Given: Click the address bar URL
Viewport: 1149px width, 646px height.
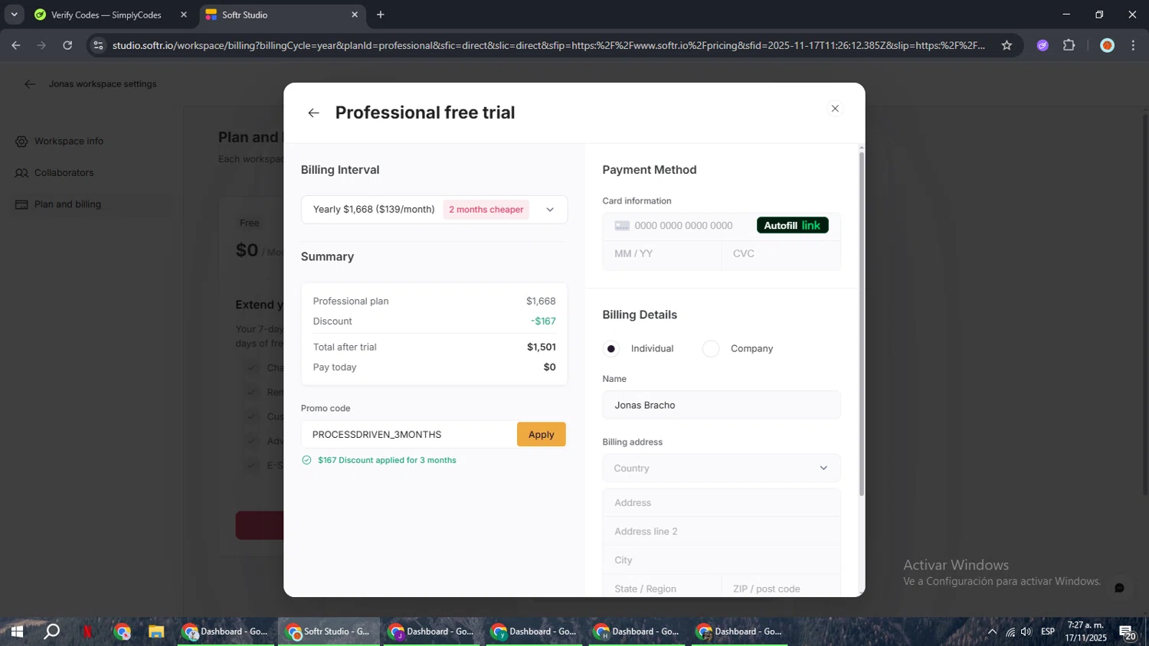Looking at the screenshot, I should tap(548, 45).
